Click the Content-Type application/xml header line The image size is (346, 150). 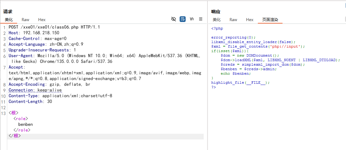pyautogui.click(x=60, y=96)
